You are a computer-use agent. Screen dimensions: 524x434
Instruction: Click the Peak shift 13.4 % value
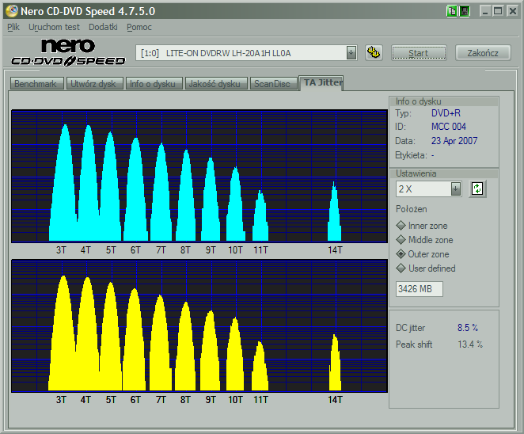click(x=470, y=344)
